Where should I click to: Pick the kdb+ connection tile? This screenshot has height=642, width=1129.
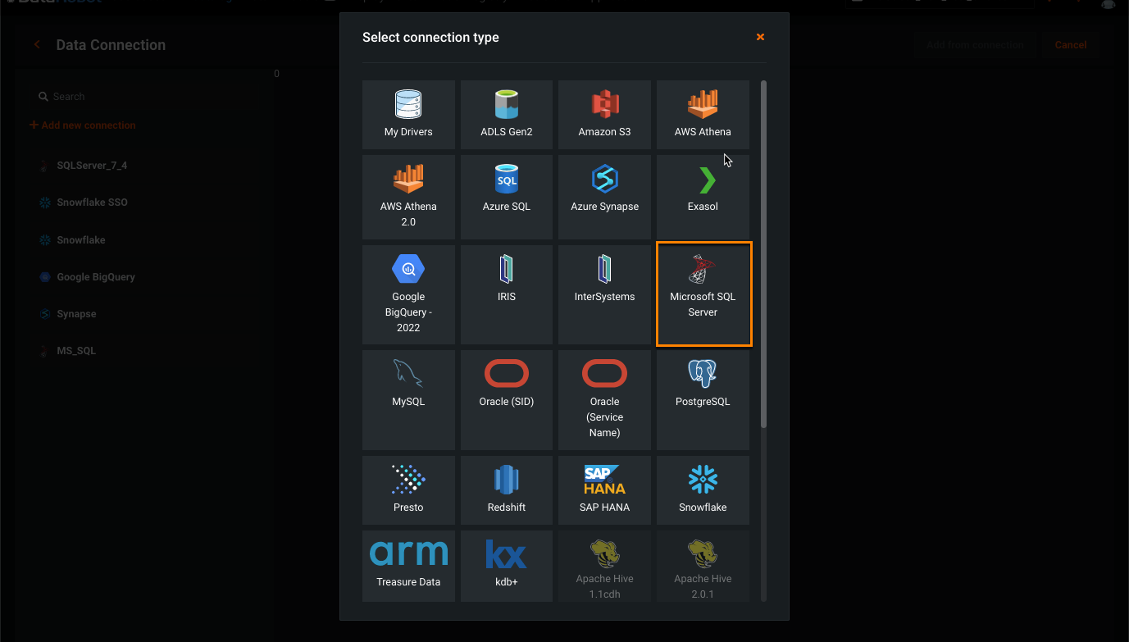point(507,566)
